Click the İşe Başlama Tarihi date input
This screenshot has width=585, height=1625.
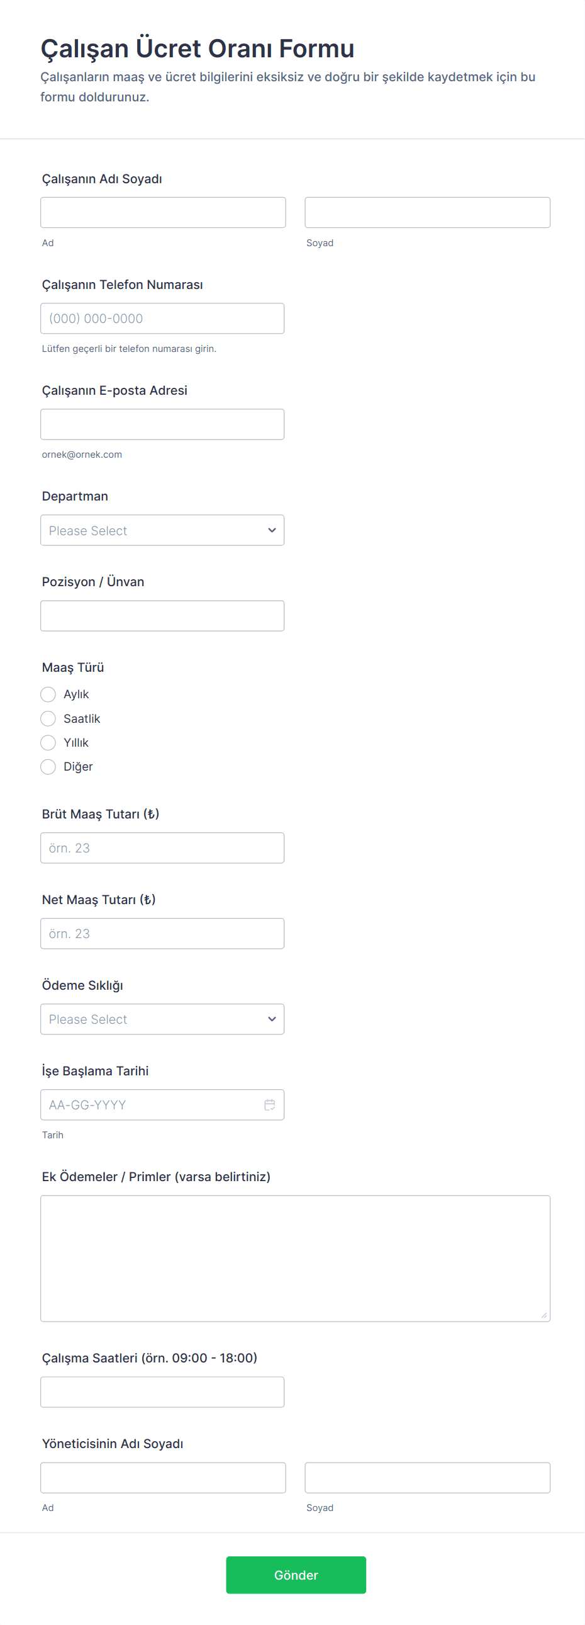pos(152,1104)
